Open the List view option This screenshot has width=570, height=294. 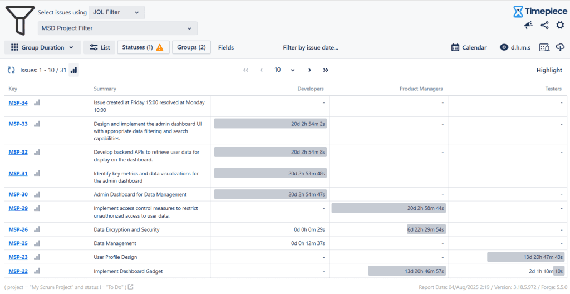tap(100, 47)
